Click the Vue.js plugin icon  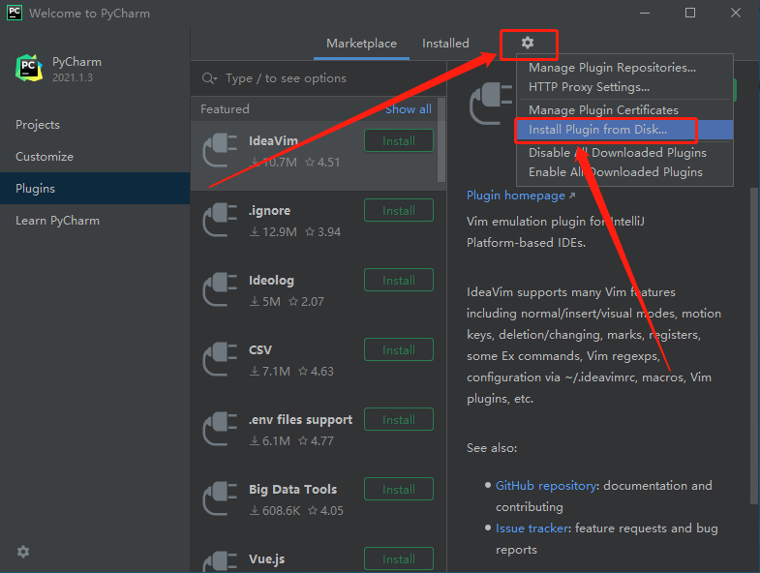coord(220,562)
